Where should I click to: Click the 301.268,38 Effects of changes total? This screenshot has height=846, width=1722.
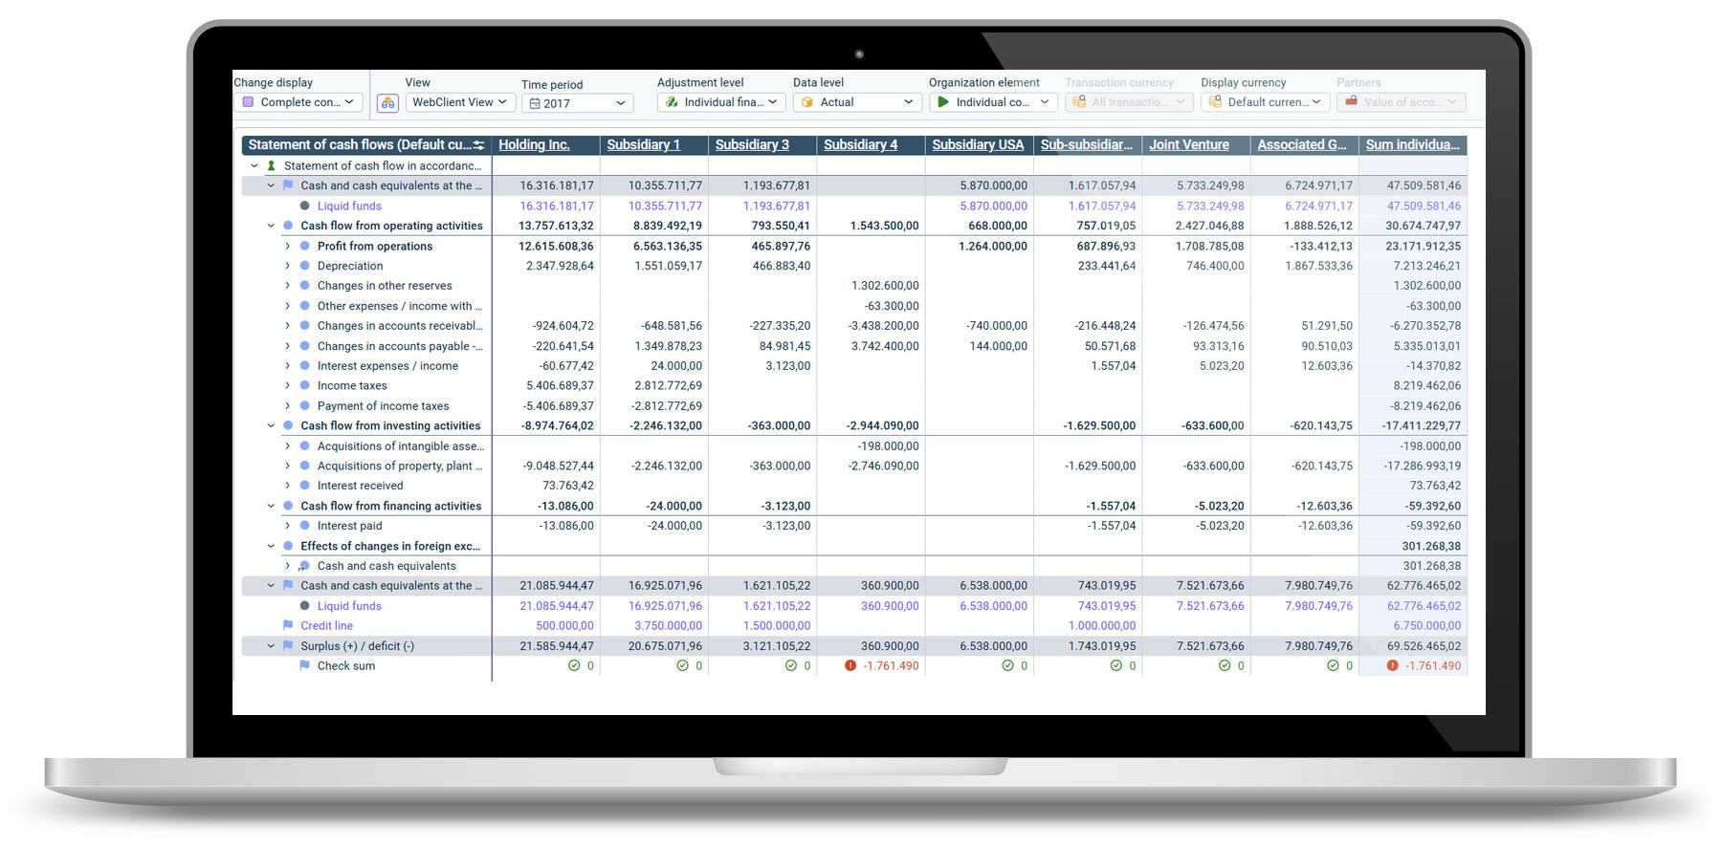click(1431, 546)
